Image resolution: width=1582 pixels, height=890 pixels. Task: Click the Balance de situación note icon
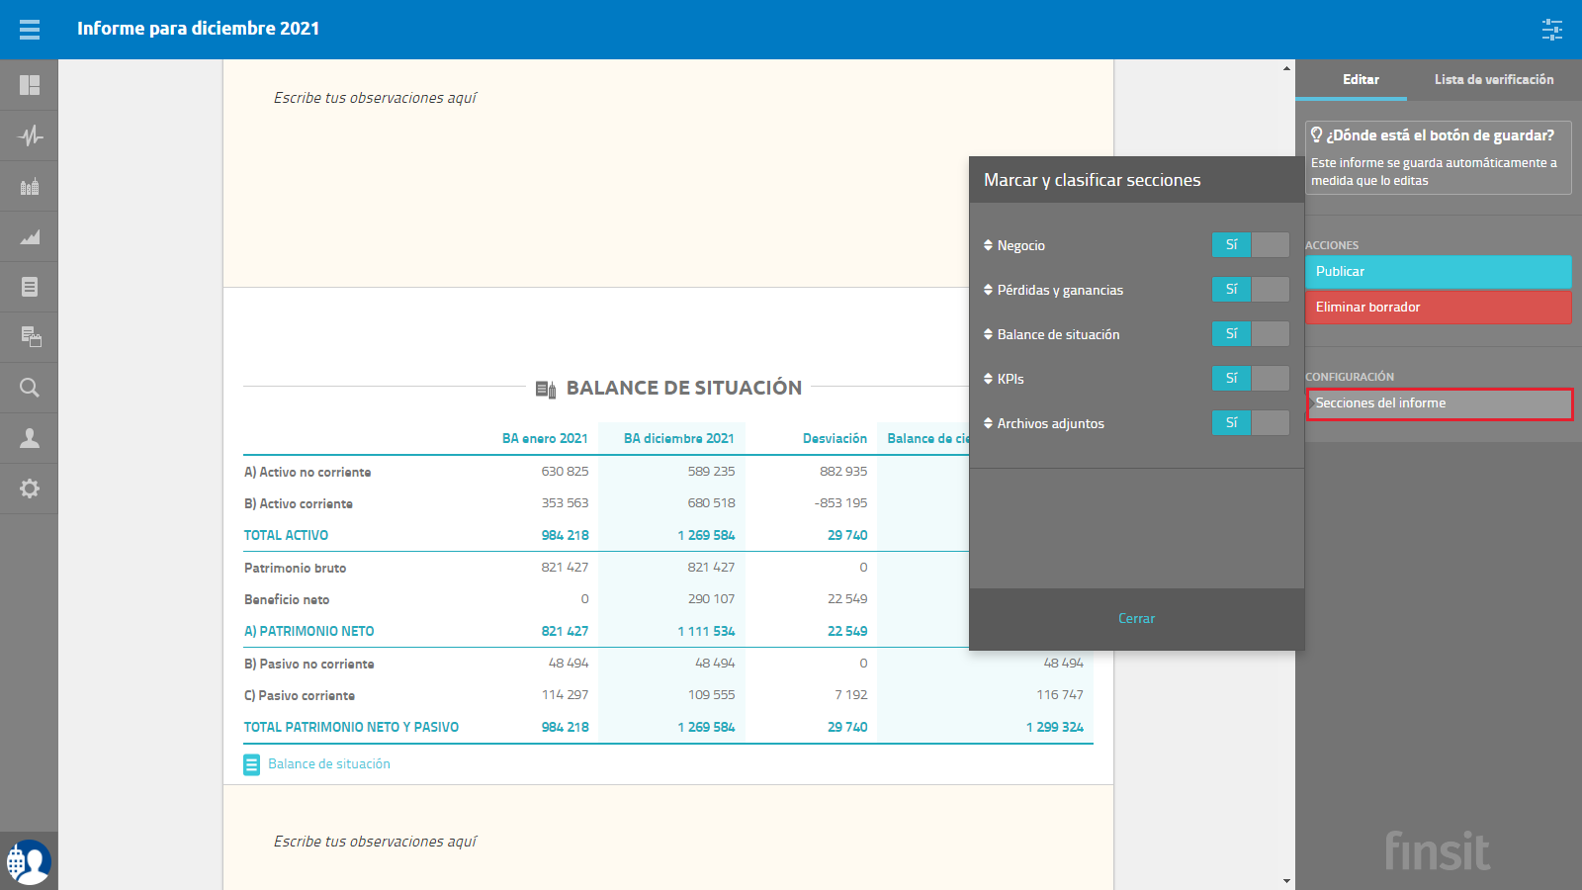click(252, 764)
